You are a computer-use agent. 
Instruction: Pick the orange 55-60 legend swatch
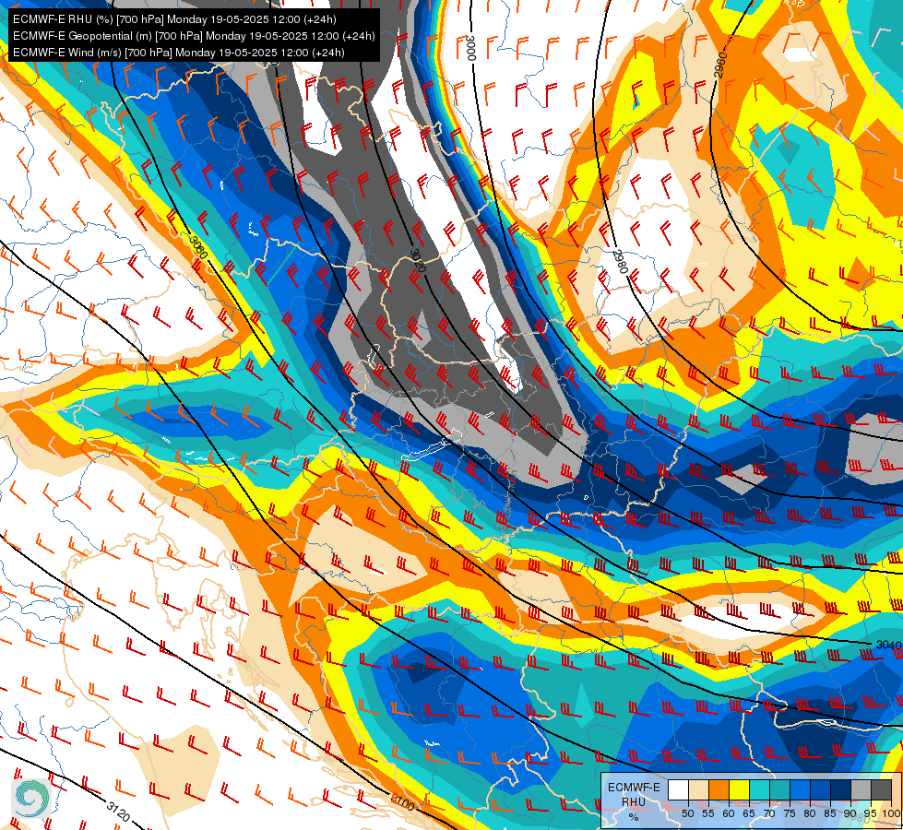click(719, 789)
